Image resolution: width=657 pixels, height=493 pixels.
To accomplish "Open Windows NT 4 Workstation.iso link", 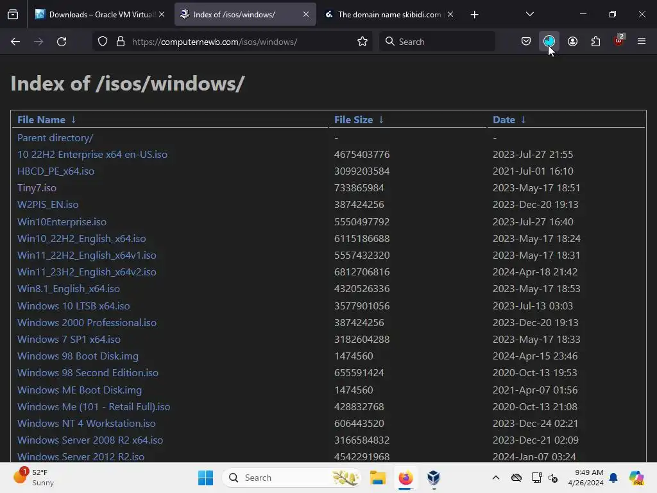I will [x=87, y=424].
